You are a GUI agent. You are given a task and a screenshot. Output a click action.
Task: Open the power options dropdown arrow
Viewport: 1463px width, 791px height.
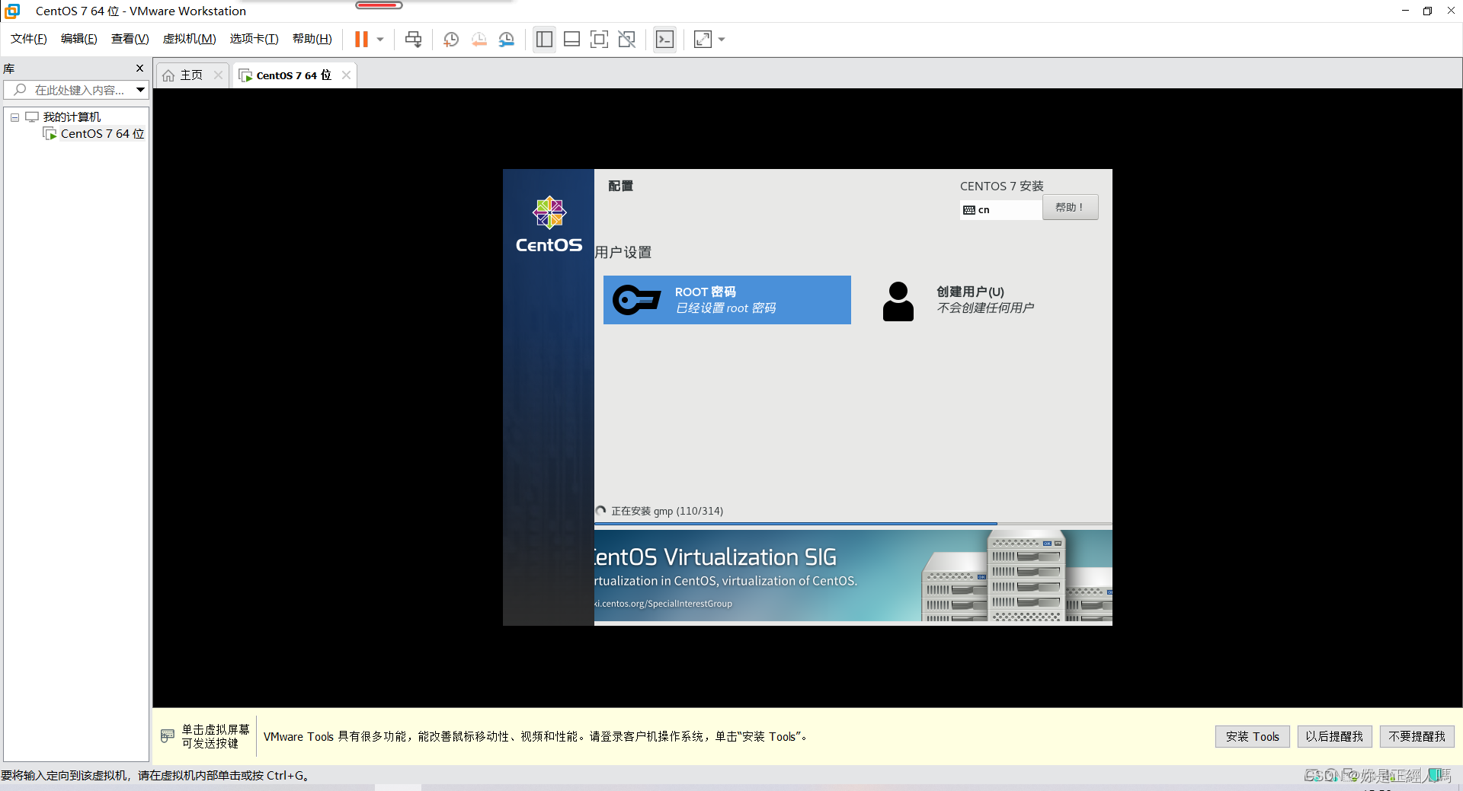(380, 40)
